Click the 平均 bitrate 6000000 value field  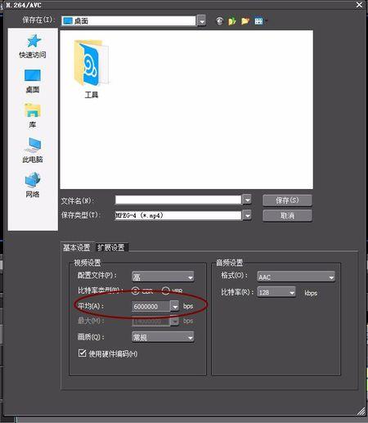[x=151, y=306]
